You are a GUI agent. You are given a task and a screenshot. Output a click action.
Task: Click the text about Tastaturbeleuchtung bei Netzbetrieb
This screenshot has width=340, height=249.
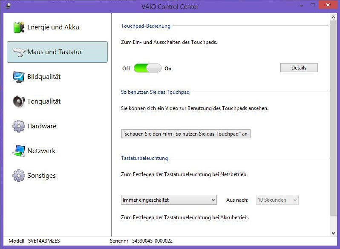[184, 174]
